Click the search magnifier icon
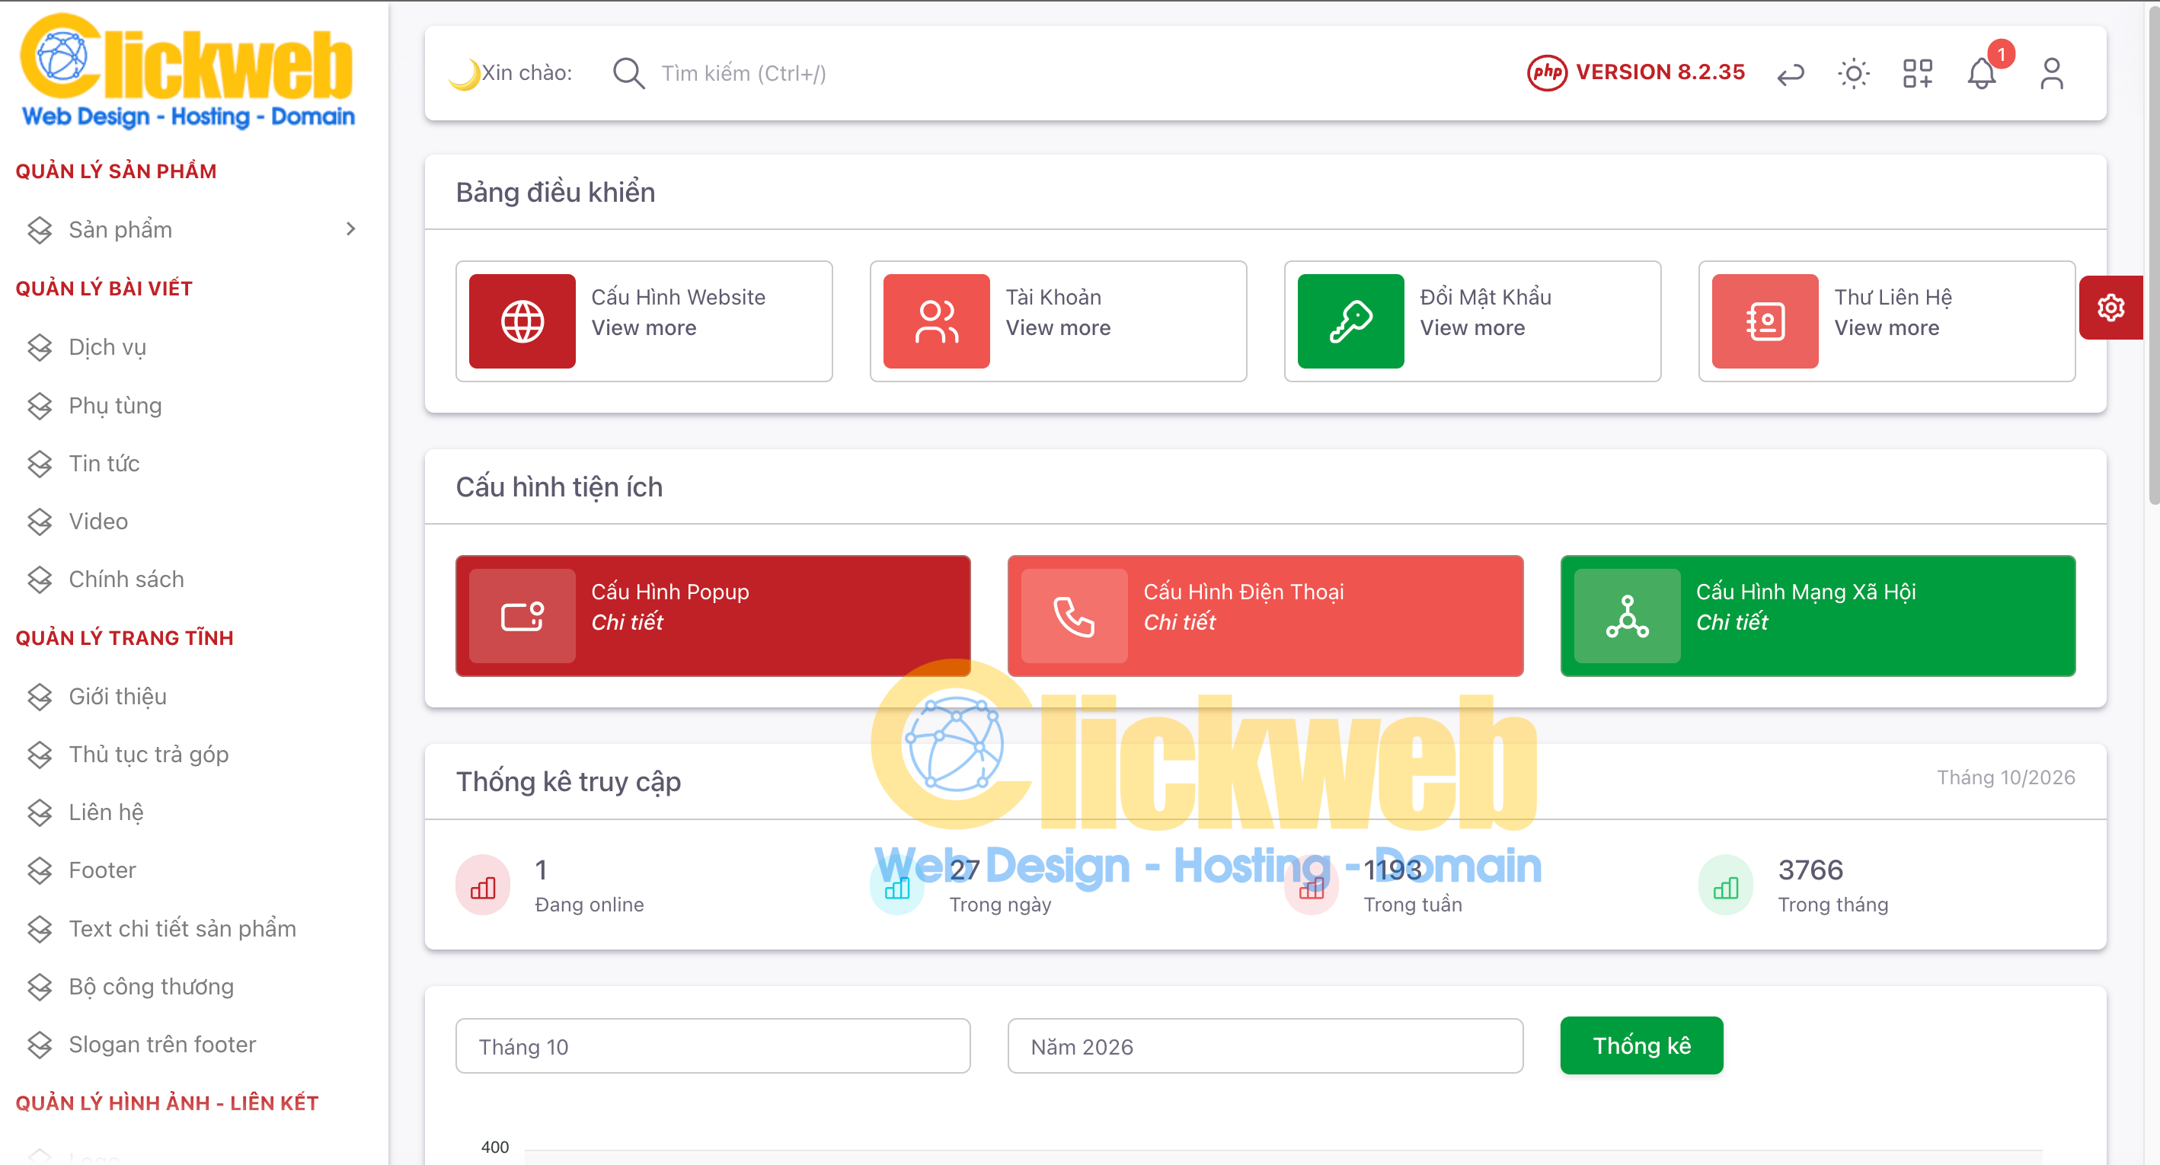 (x=628, y=73)
